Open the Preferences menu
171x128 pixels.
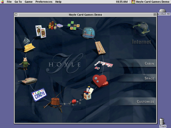point(44,2)
